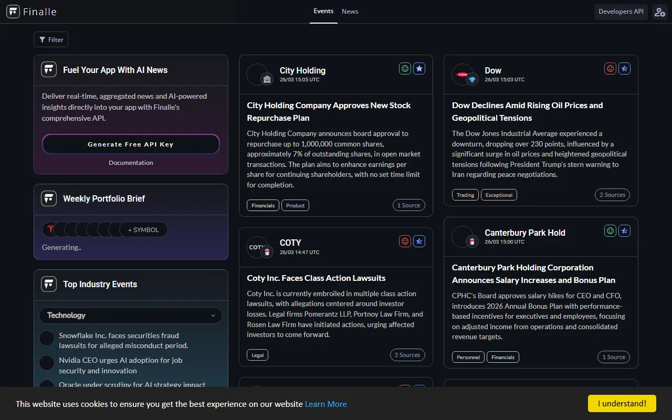This screenshot has height=420, width=672.
Task: Click the red sad-face sentiment on Dow card
Action: tap(610, 68)
